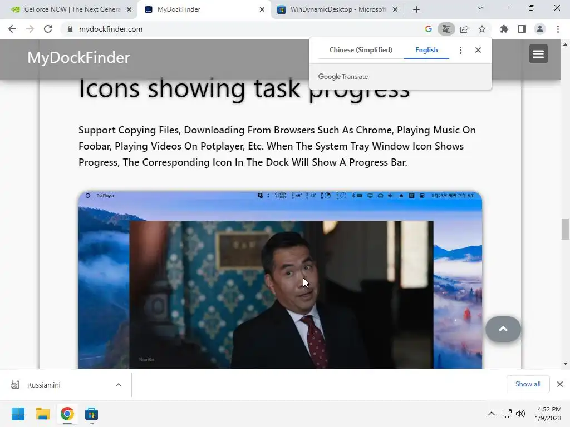
Task: Close the WinDynamicDesktop tab
Action: [395, 9]
